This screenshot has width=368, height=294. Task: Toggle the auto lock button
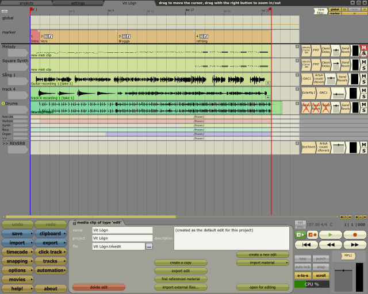point(303,267)
